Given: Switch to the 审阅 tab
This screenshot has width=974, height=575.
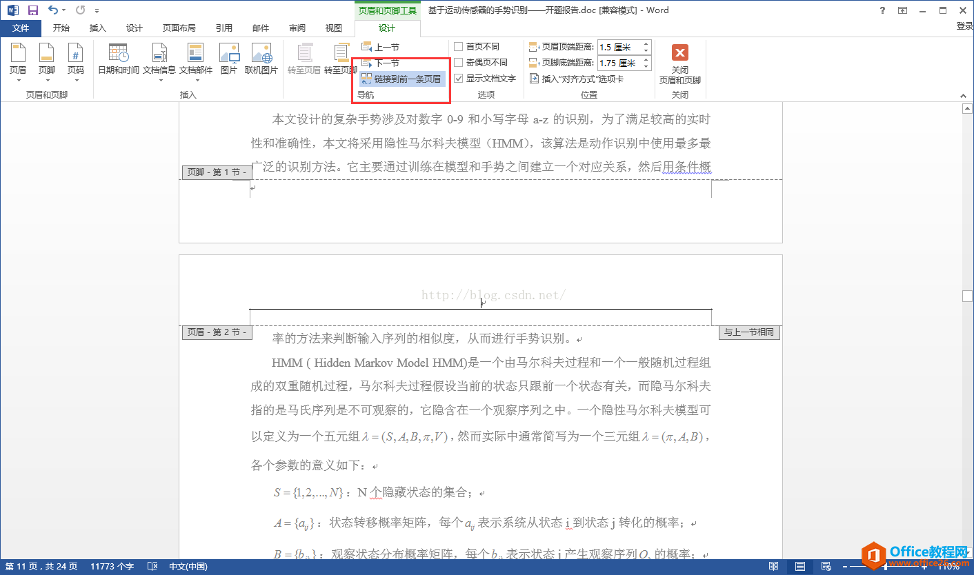Looking at the screenshot, I should [297, 28].
